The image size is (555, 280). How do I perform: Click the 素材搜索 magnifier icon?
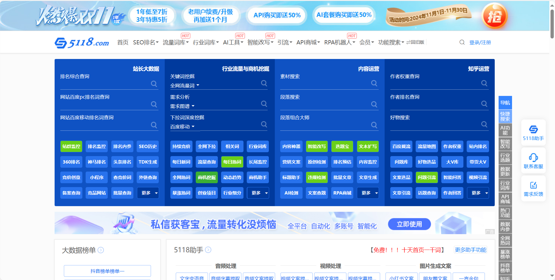coord(374,84)
